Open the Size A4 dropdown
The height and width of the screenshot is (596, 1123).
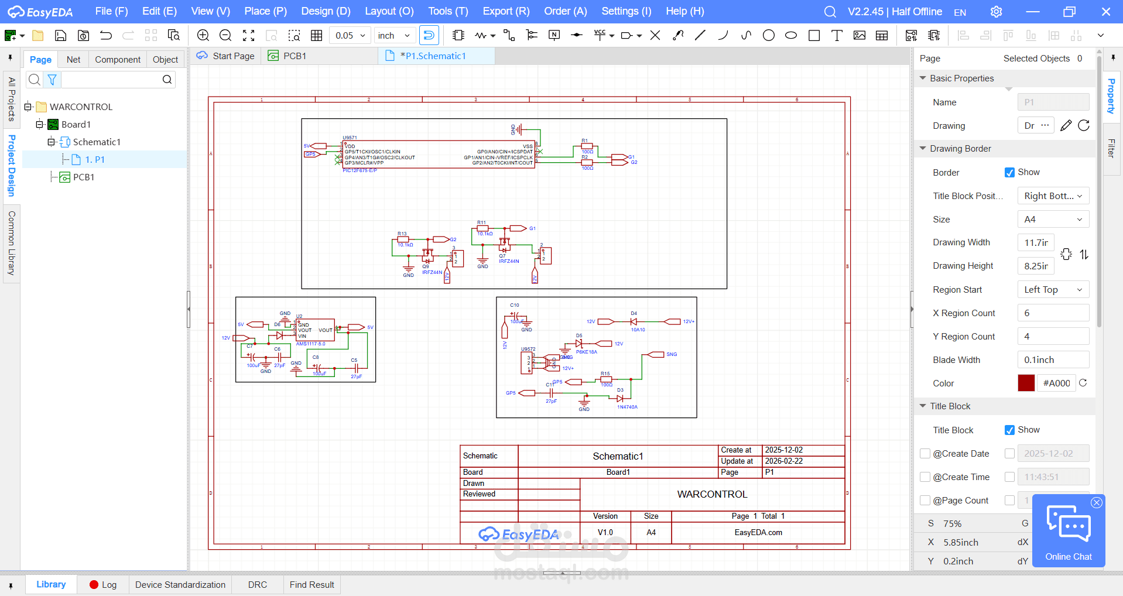(1053, 219)
